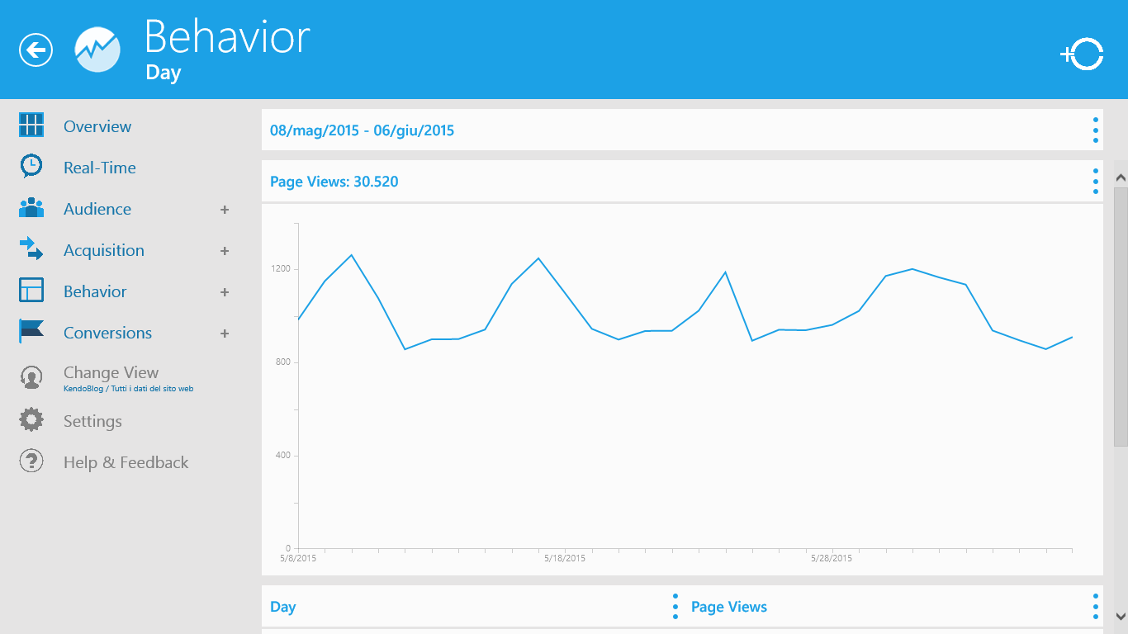Click the Behavior page title
This screenshot has width=1128, height=634.
coord(227,36)
